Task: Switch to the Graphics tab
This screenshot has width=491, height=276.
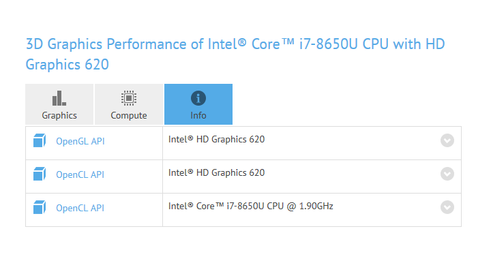Action: coord(59,104)
